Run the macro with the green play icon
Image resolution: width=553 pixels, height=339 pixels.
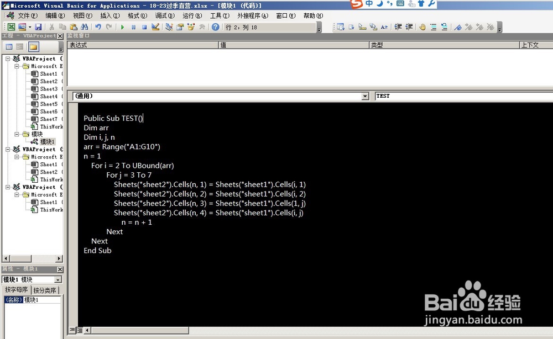[122, 27]
